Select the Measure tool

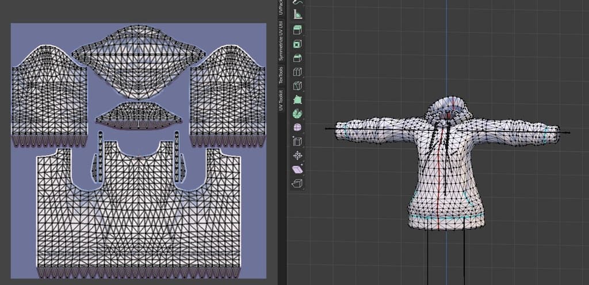298,14
